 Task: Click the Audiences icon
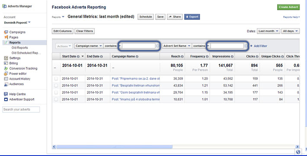(6, 84)
